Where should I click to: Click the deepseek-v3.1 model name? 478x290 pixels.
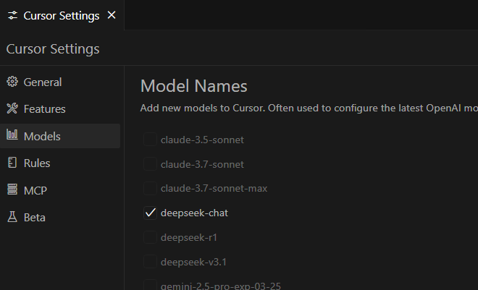(193, 262)
